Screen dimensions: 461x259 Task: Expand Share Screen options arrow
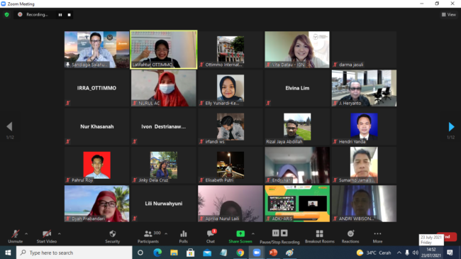(x=253, y=233)
